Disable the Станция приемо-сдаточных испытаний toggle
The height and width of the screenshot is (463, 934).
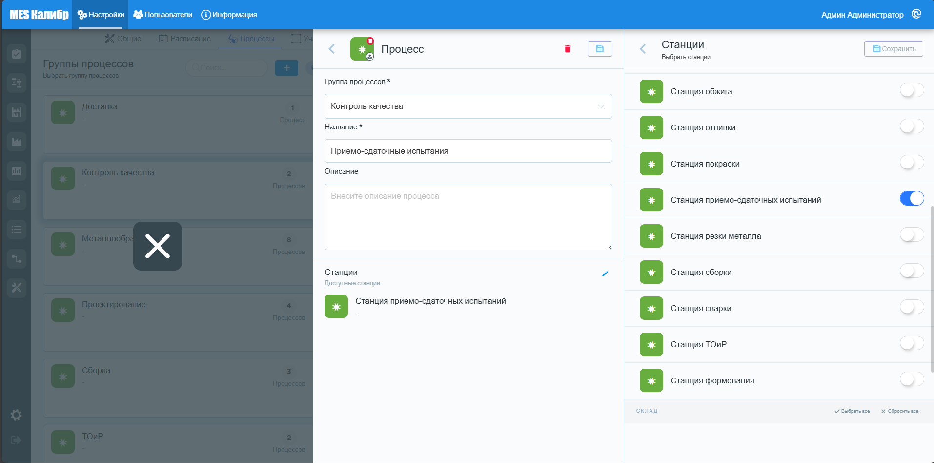(x=912, y=198)
